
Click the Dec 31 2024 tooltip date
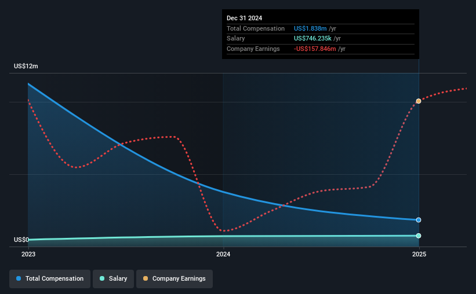tap(244, 18)
